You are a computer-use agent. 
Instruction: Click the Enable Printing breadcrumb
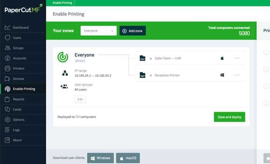point(62,3)
